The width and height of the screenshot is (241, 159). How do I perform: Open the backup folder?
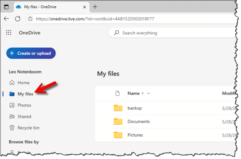pos(135,108)
